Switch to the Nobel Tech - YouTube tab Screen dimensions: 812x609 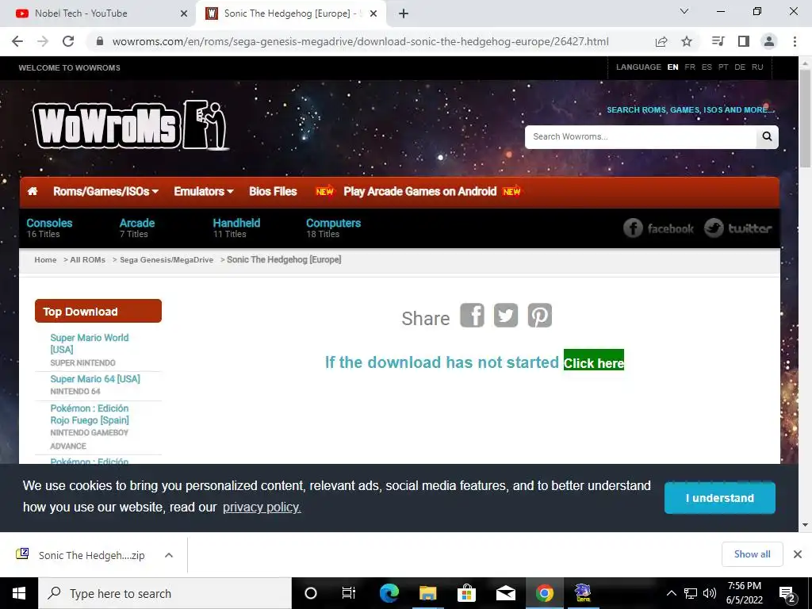(98, 13)
